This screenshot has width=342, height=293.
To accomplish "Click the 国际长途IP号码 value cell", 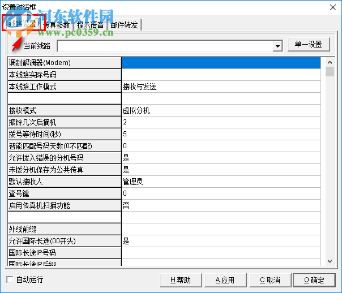I will click(x=221, y=253).
